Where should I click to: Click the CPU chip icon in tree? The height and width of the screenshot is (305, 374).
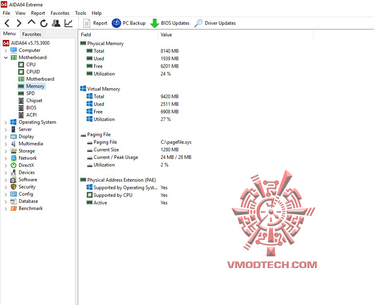click(x=21, y=65)
